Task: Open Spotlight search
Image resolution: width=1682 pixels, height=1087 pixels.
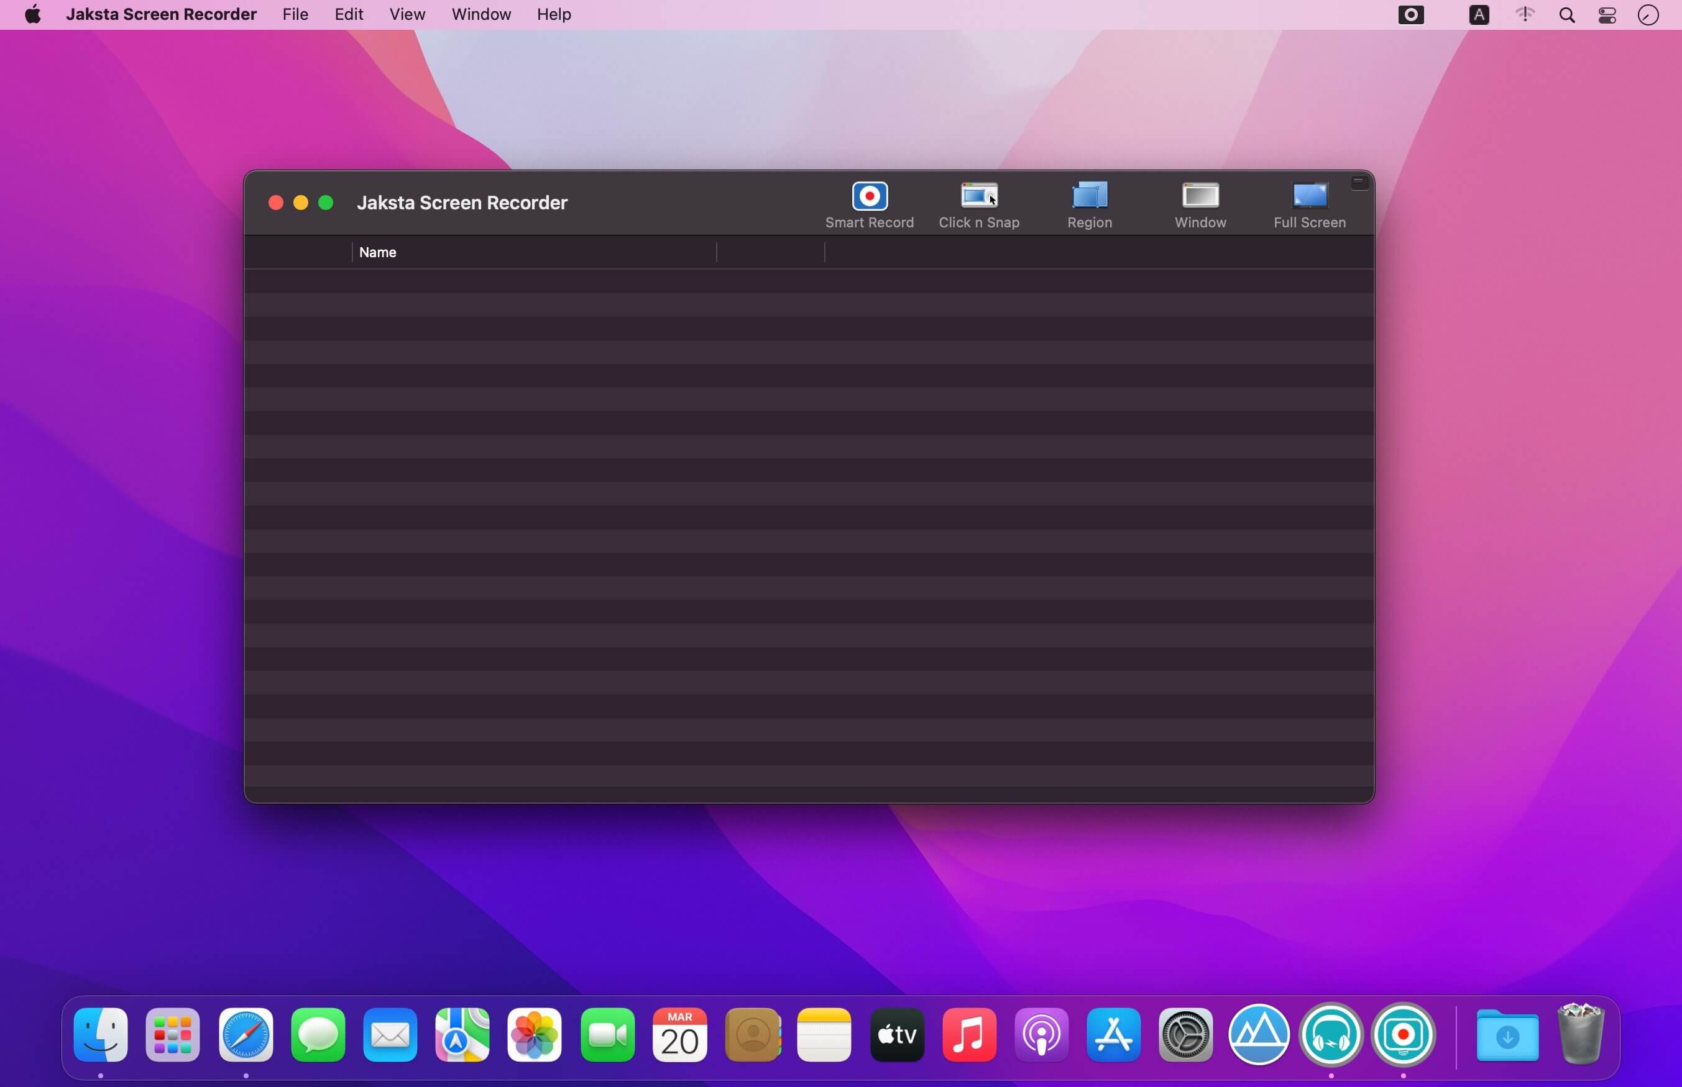Action: coord(1566,15)
